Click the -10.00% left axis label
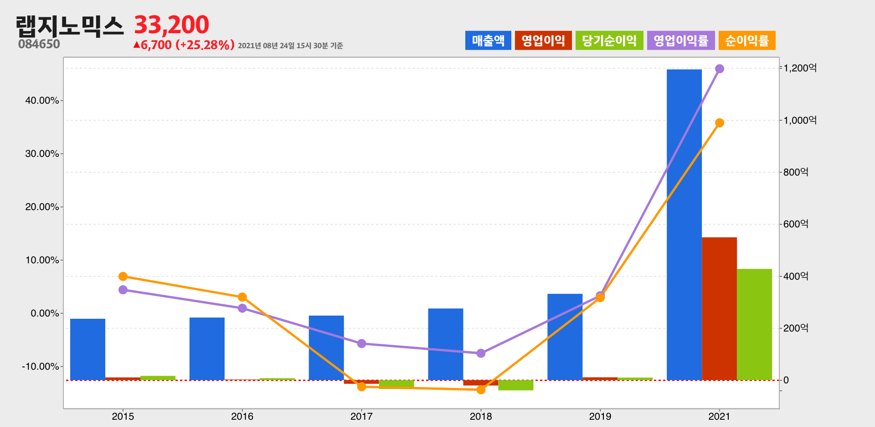 [x=41, y=367]
